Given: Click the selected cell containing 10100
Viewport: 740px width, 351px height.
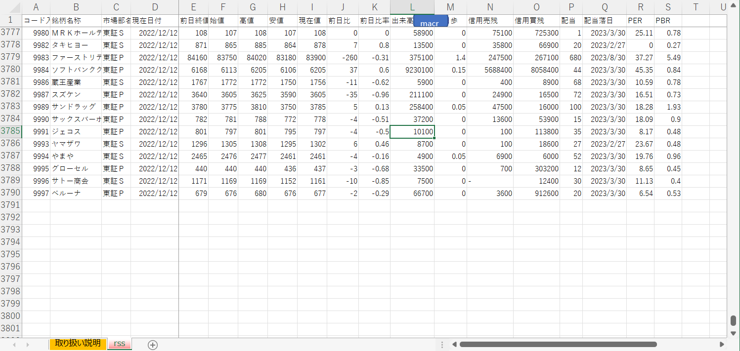Looking at the screenshot, I should [x=412, y=132].
